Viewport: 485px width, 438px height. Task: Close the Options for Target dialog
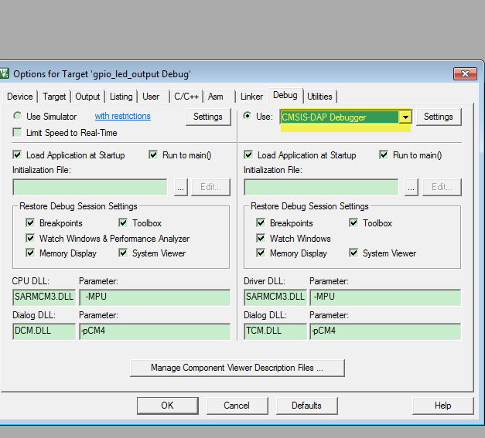tap(465, 74)
